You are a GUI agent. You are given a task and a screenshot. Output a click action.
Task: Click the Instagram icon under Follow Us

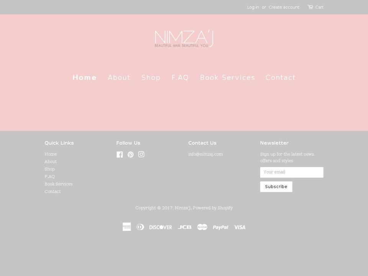[141, 154]
